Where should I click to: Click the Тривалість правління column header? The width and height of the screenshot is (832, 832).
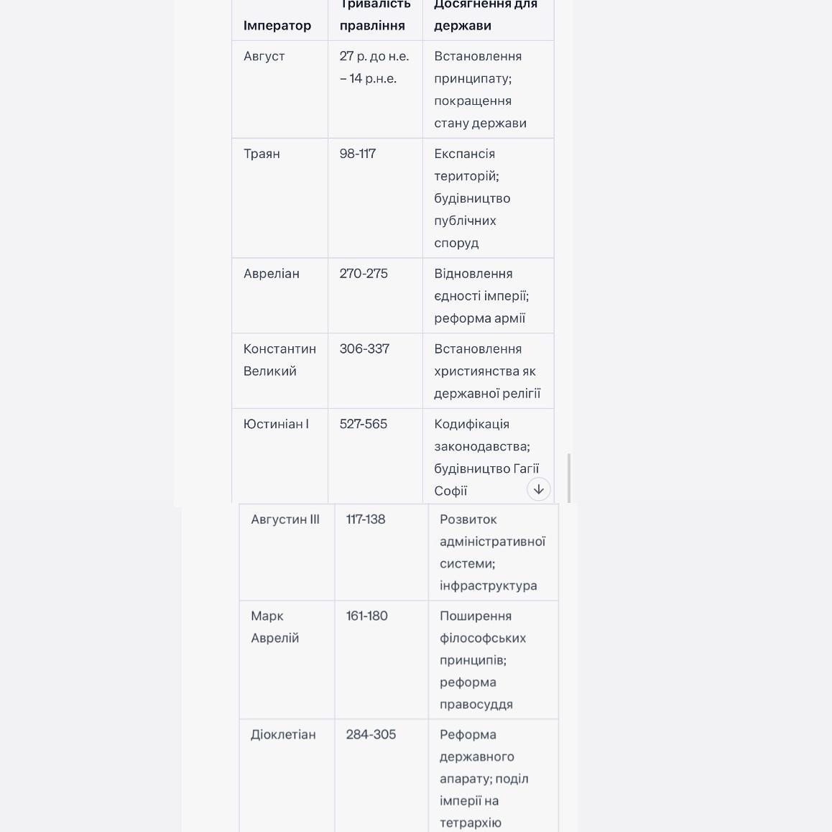tap(374, 15)
